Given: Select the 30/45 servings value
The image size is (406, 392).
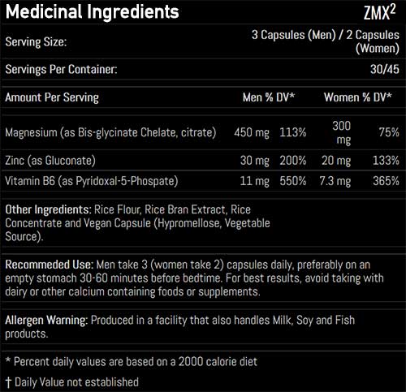Looking at the screenshot, I should (385, 69).
